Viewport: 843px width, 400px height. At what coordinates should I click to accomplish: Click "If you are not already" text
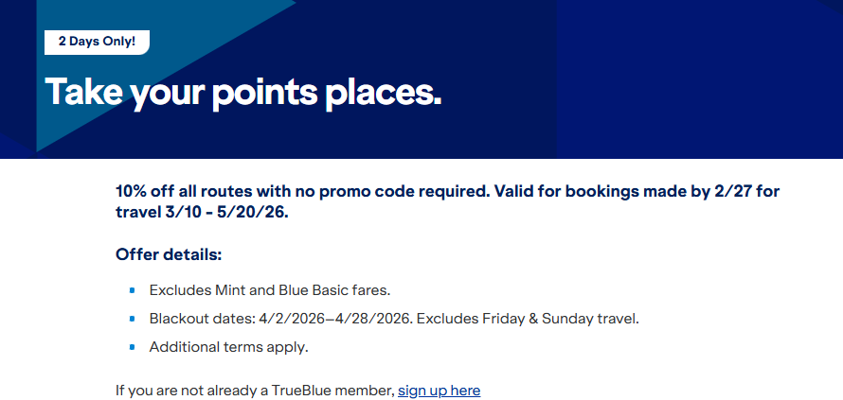180,391
